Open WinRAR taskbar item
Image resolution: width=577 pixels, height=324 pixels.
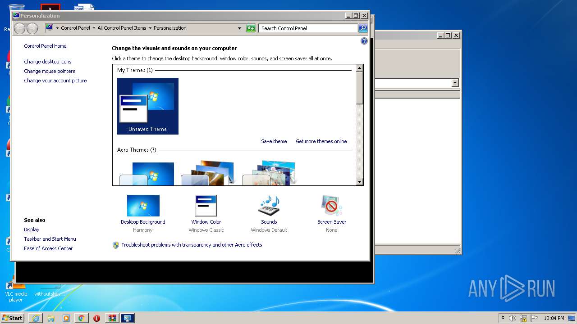pos(112,318)
